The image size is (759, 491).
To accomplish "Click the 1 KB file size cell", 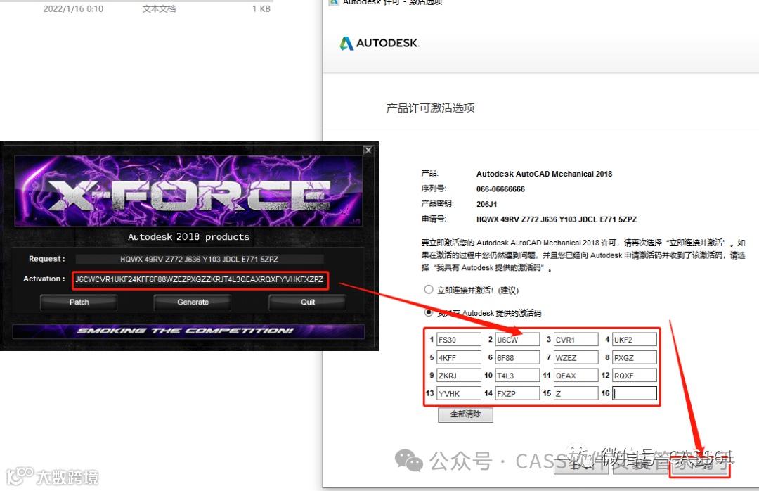I will coord(261,8).
